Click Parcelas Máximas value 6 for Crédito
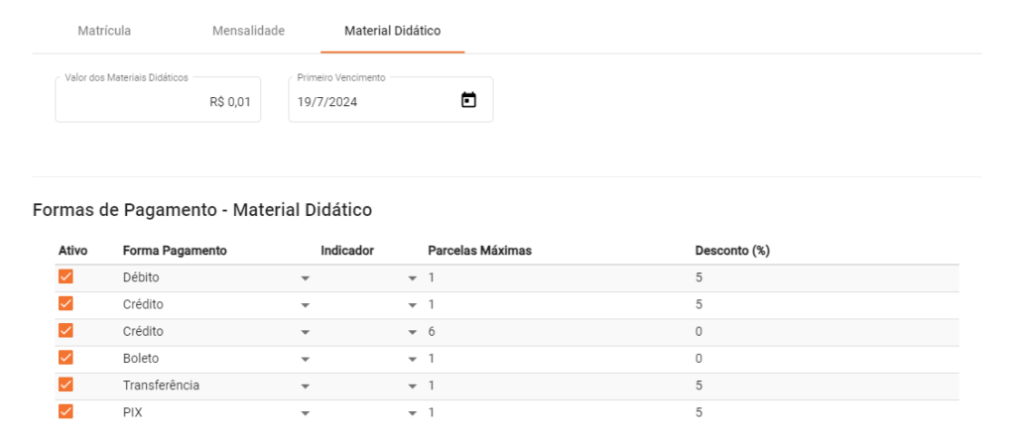 tap(433, 331)
